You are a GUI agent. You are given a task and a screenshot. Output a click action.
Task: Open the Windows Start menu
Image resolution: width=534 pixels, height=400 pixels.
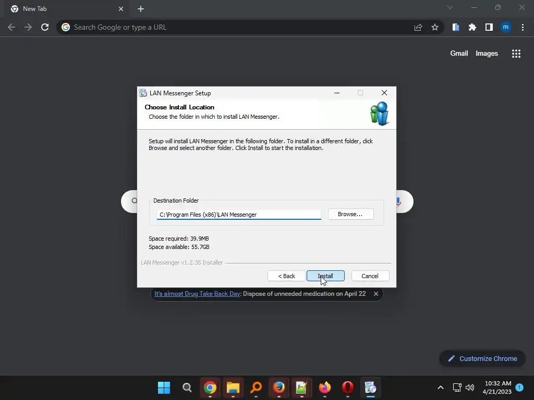[164, 387]
